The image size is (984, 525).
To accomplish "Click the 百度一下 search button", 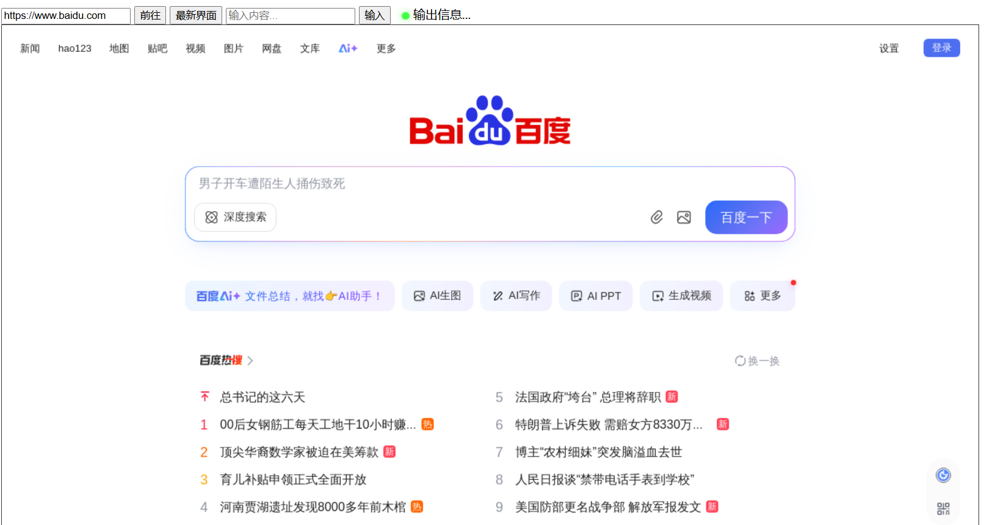I will [746, 217].
